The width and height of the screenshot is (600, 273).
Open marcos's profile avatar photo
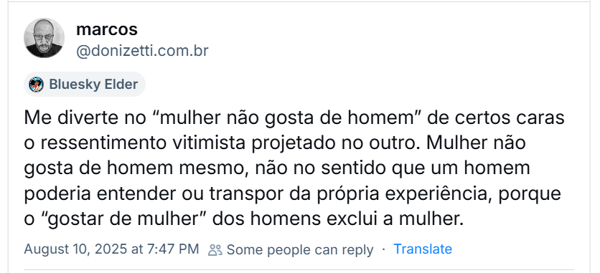[x=44, y=38]
